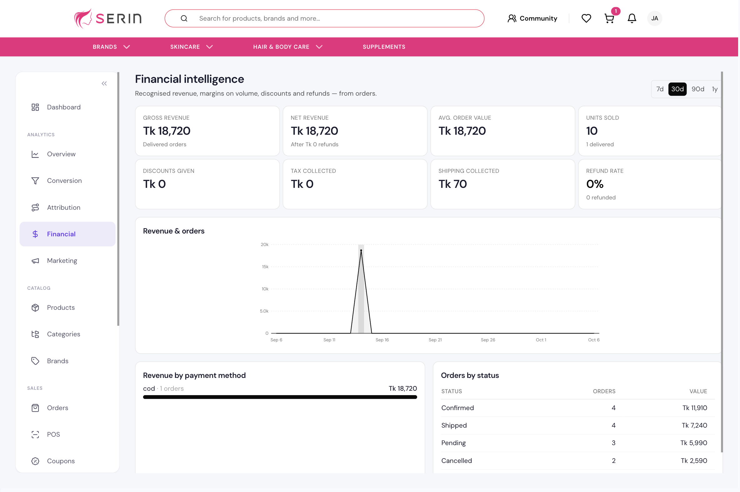Click the cod revenue progress bar
The height and width of the screenshot is (492, 740).
280,397
